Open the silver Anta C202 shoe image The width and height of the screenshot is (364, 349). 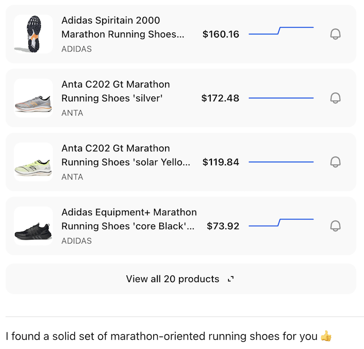pyautogui.click(x=34, y=98)
